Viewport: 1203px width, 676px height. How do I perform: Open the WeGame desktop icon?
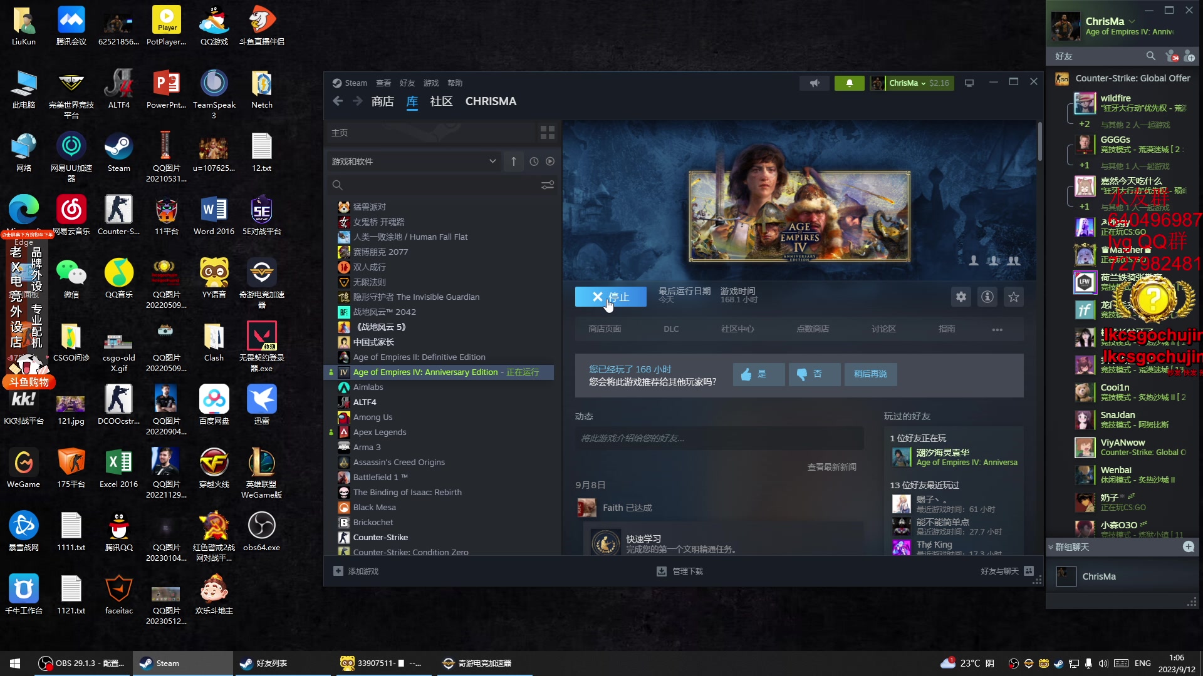pos(24,468)
